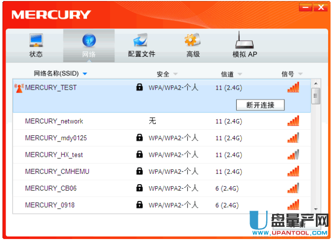Click the 状态 monitor icon

[36, 41]
